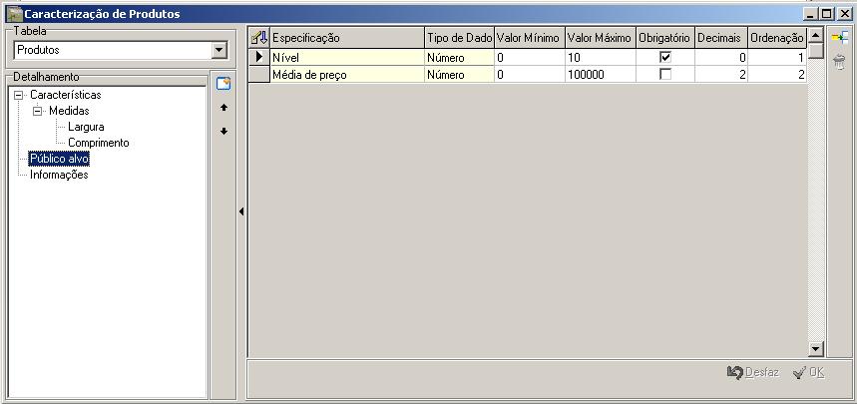Click the grid sort icon in header corner
The height and width of the screenshot is (404, 857).
pos(259,37)
